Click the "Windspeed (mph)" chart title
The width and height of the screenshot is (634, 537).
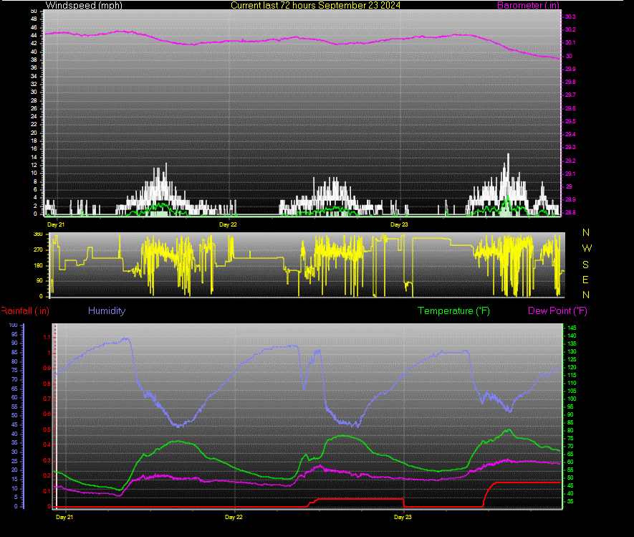click(x=84, y=5)
